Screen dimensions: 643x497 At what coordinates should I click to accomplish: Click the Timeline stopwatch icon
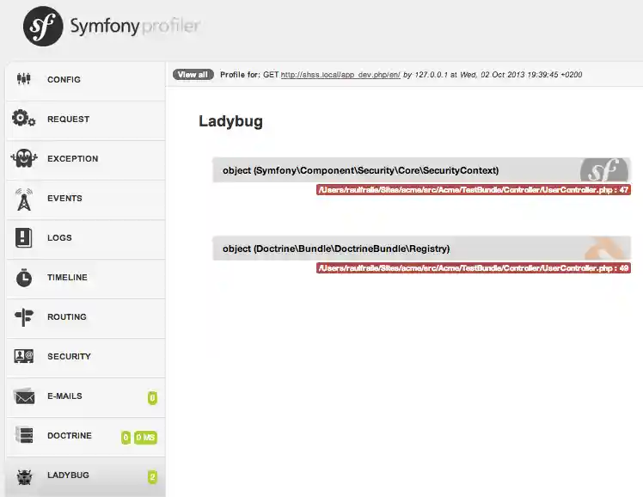(24, 278)
